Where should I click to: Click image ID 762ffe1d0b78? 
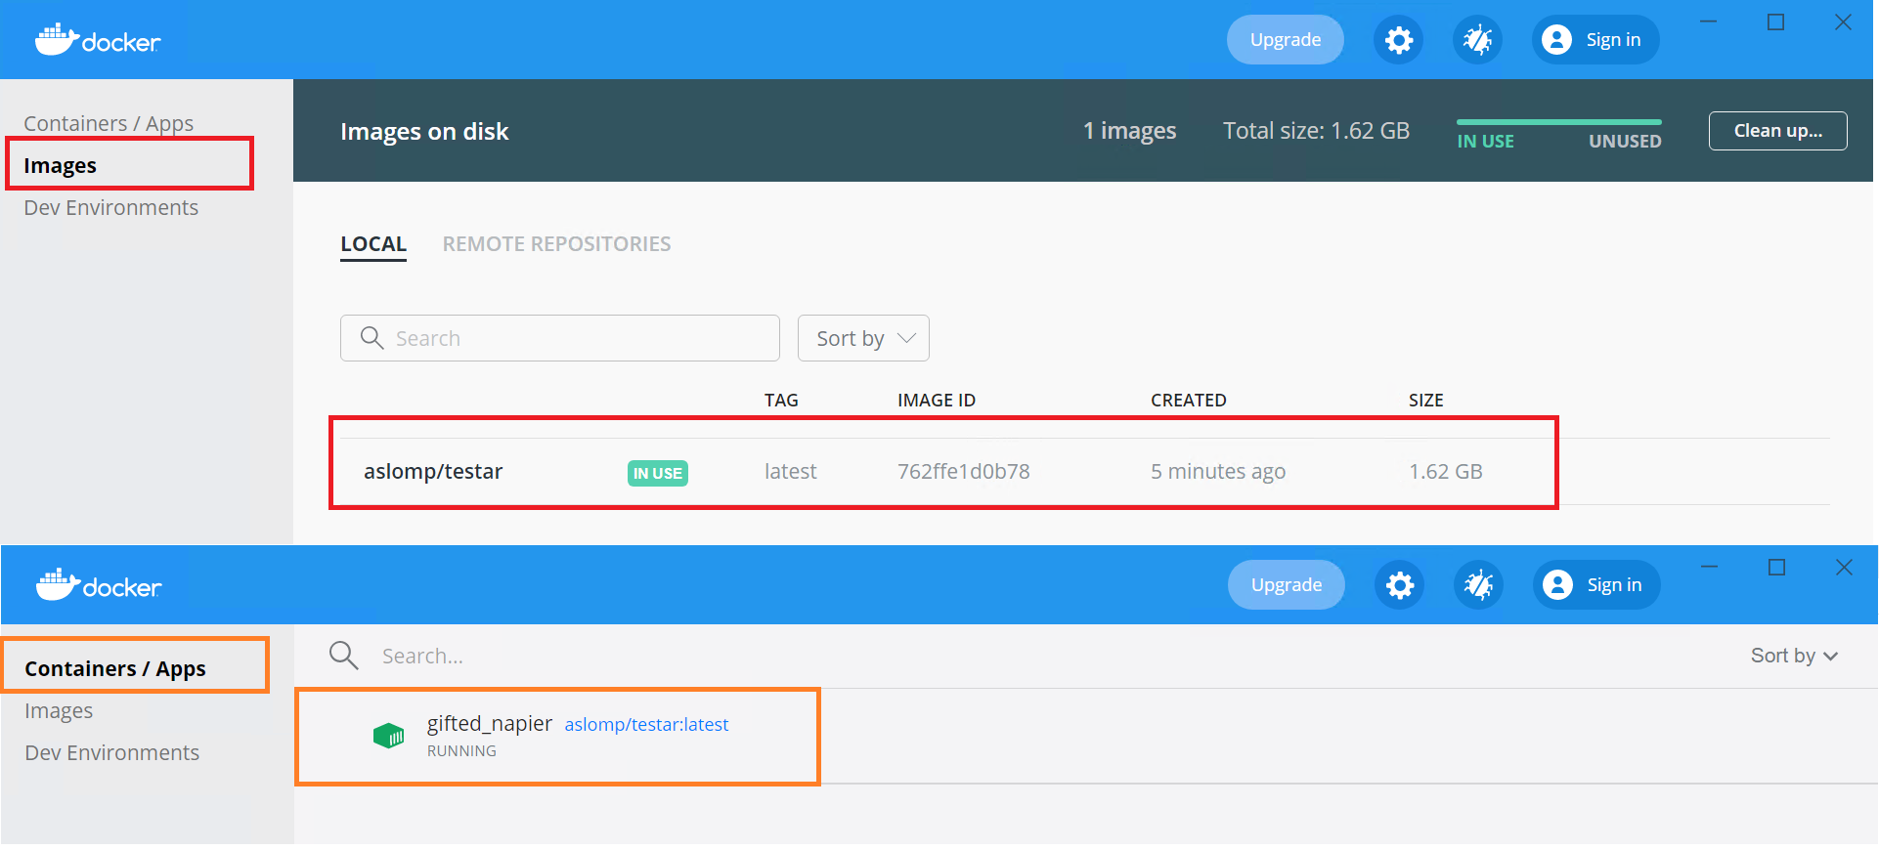(963, 472)
